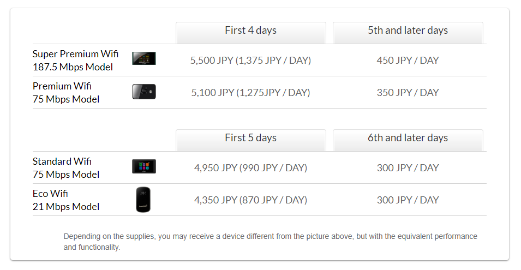The image size is (521, 270).
Task: Click the Standard Wifi 75 Mbps Model label
Action: tap(66, 167)
